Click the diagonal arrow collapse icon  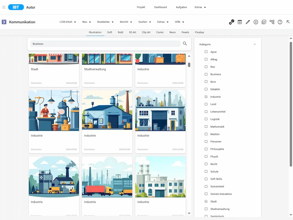(288, 22)
